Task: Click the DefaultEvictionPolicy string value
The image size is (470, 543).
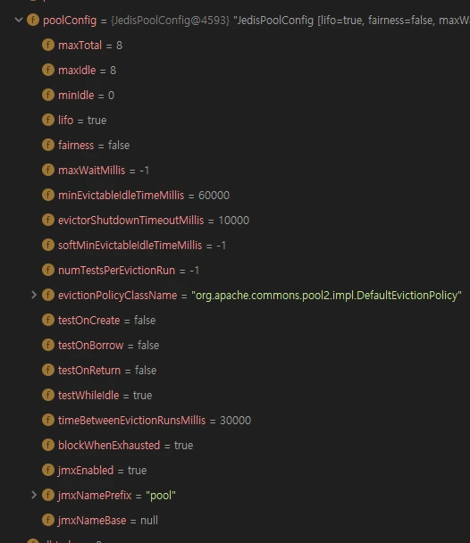Action: [x=326, y=296]
